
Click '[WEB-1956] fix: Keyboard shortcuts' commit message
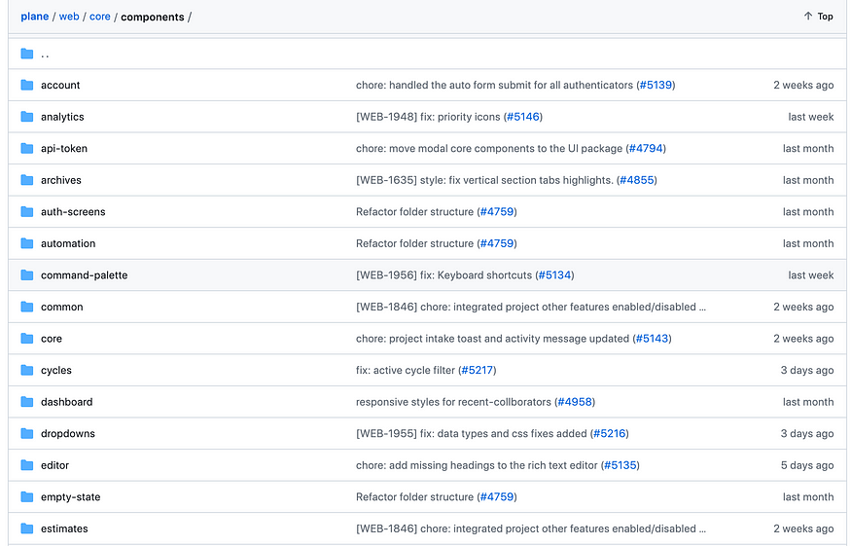click(443, 275)
